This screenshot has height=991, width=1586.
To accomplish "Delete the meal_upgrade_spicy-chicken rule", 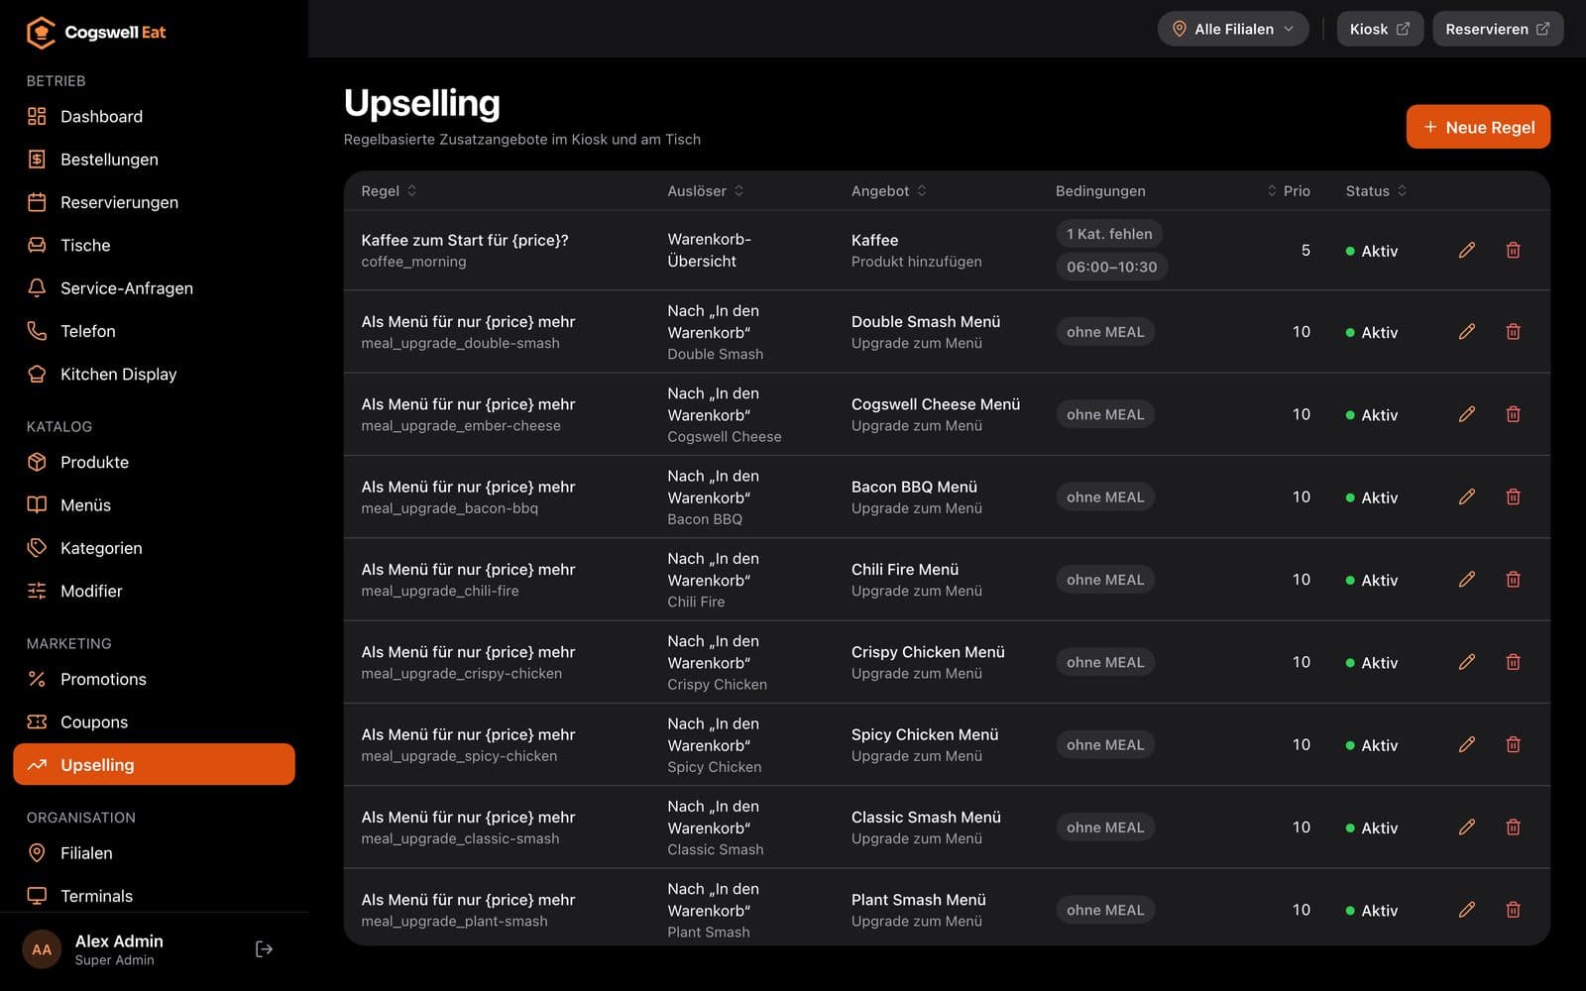I will pyautogui.click(x=1513, y=744).
